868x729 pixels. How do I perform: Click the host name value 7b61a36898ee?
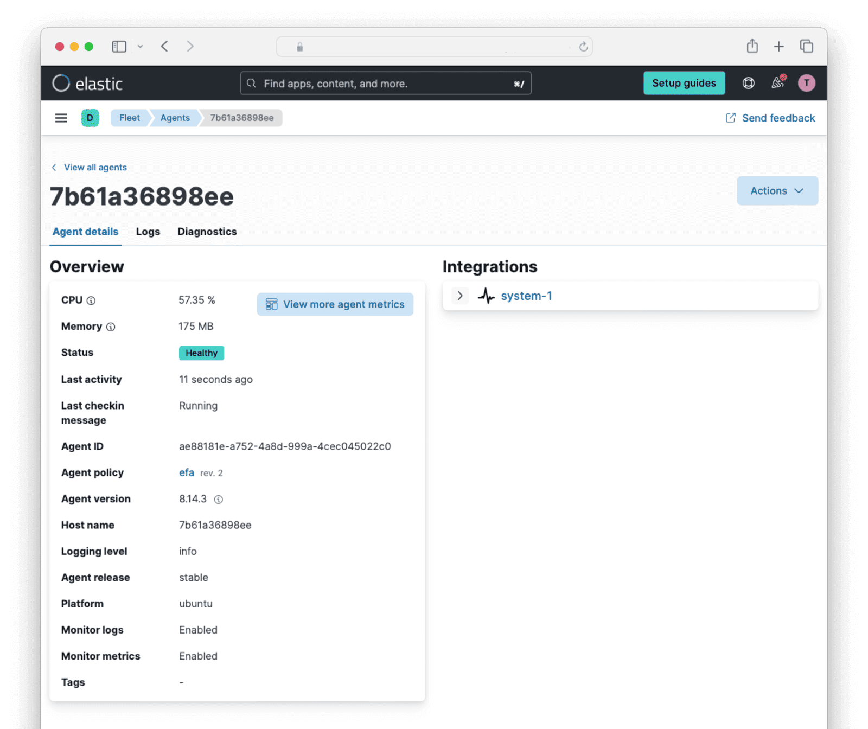pos(215,525)
